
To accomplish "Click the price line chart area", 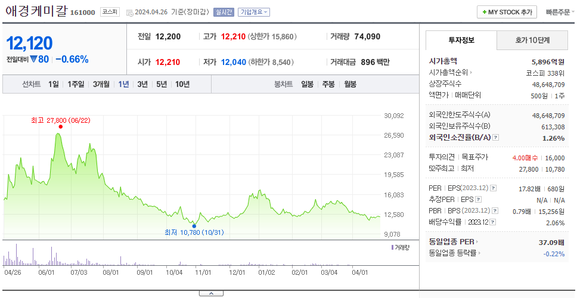I will tap(192, 176).
